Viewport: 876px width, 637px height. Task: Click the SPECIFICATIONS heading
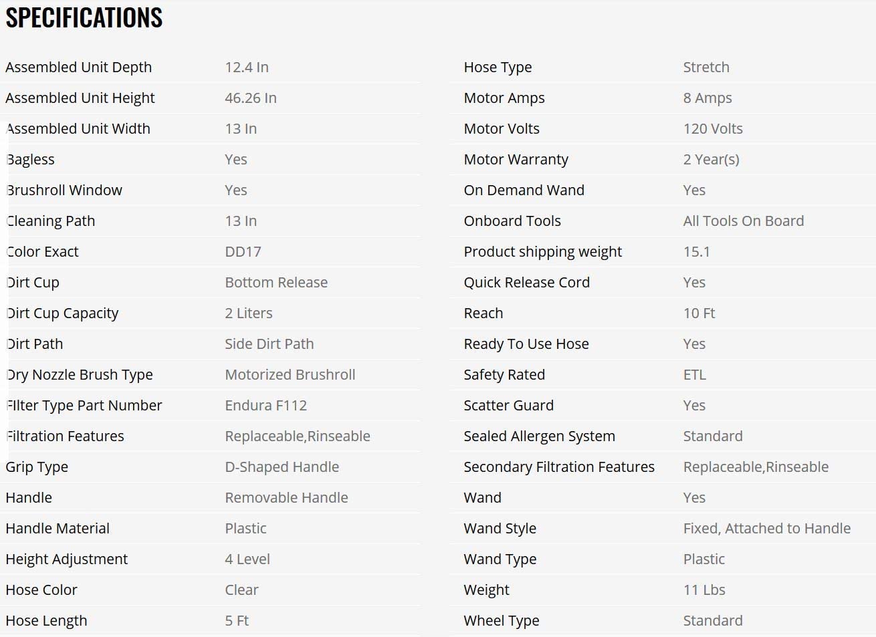click(84, 17)
